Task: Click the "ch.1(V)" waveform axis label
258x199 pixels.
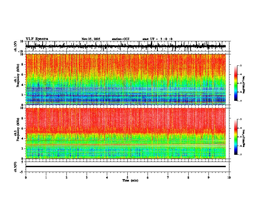Action: [16, 46]
